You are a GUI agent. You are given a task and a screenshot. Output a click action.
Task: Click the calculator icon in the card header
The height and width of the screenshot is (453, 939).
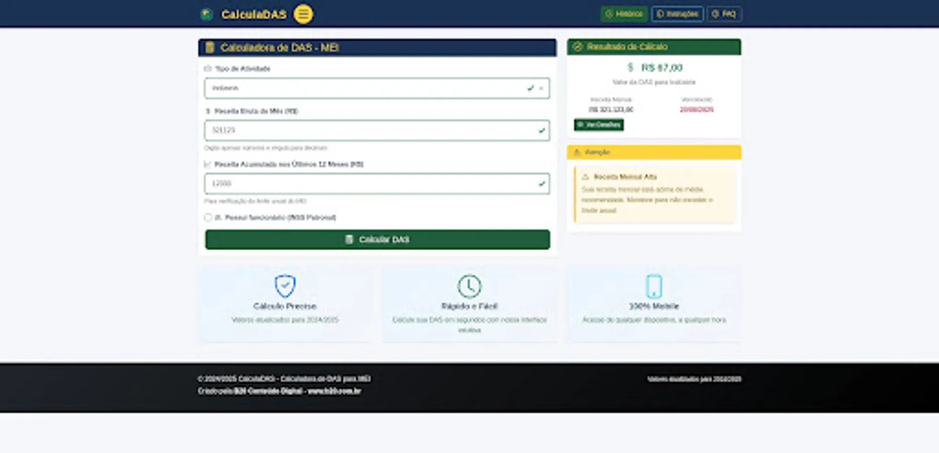click(x=211, y=47)
